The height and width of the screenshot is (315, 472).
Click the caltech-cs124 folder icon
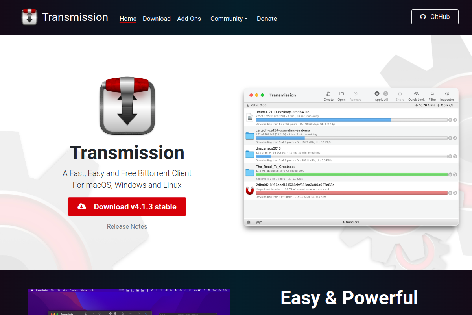[x=249, y=136]
